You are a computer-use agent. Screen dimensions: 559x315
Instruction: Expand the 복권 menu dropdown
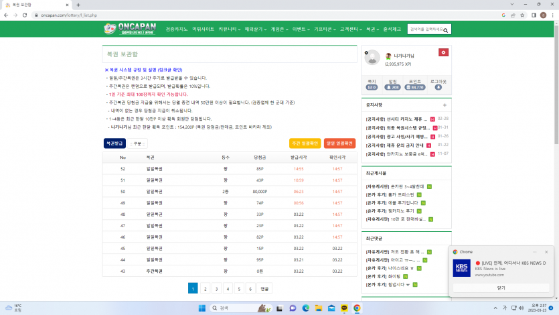tap(372, 29)
